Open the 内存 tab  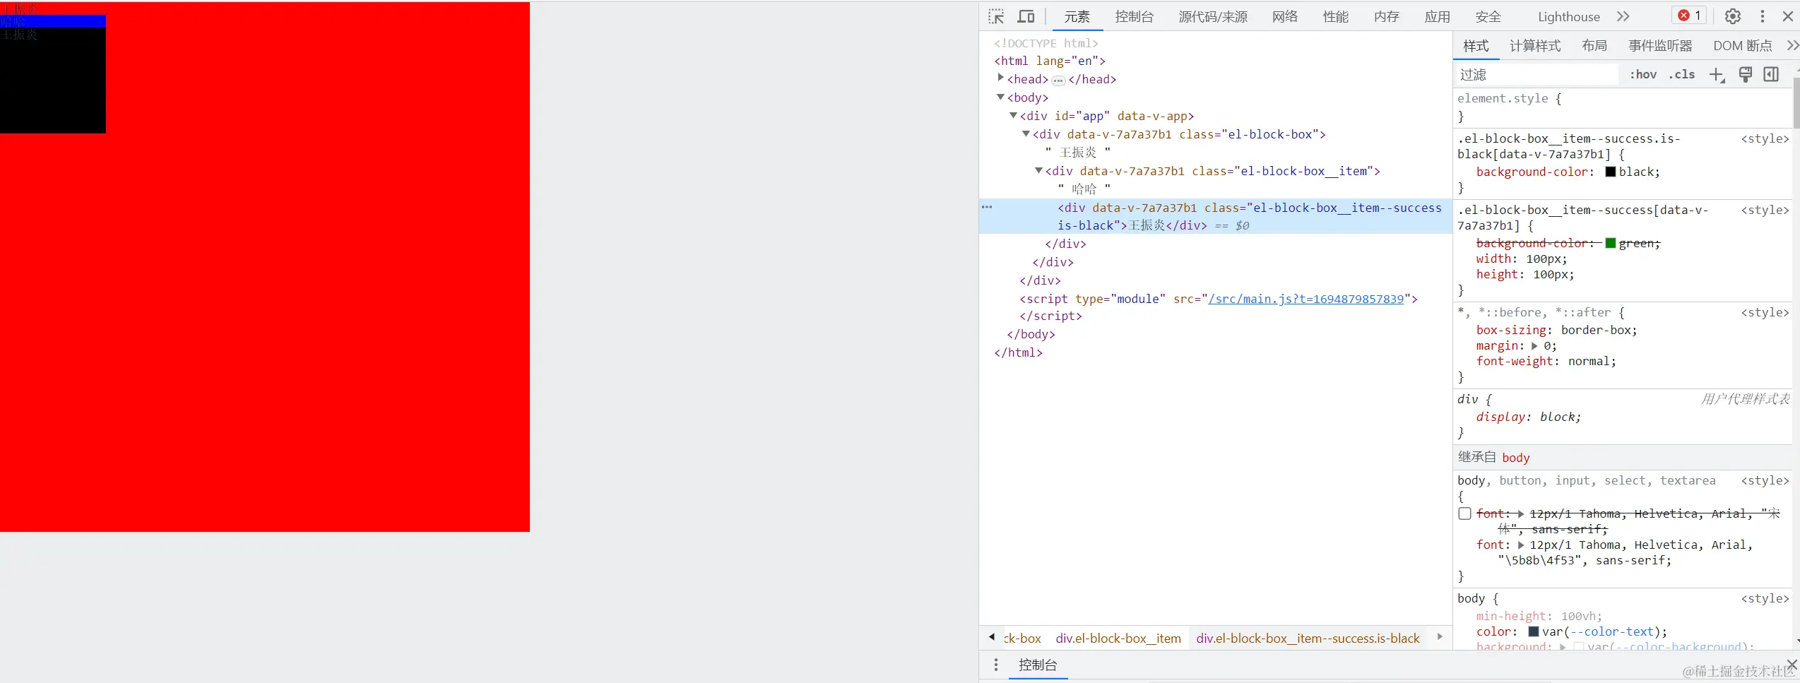(1387, 16)
